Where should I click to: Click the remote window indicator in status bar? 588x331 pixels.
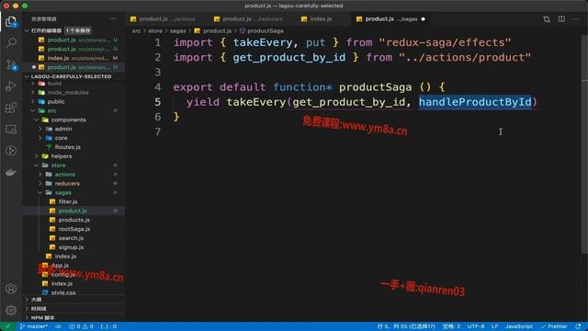click(7, 326)
